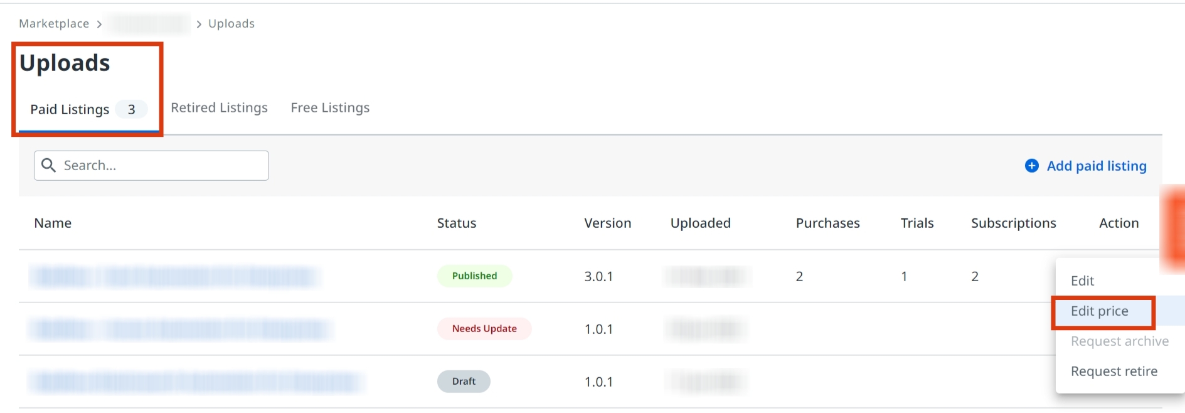Click the Uploaded column header
This screenshot has height=413, width=1185.
point(700,223)
